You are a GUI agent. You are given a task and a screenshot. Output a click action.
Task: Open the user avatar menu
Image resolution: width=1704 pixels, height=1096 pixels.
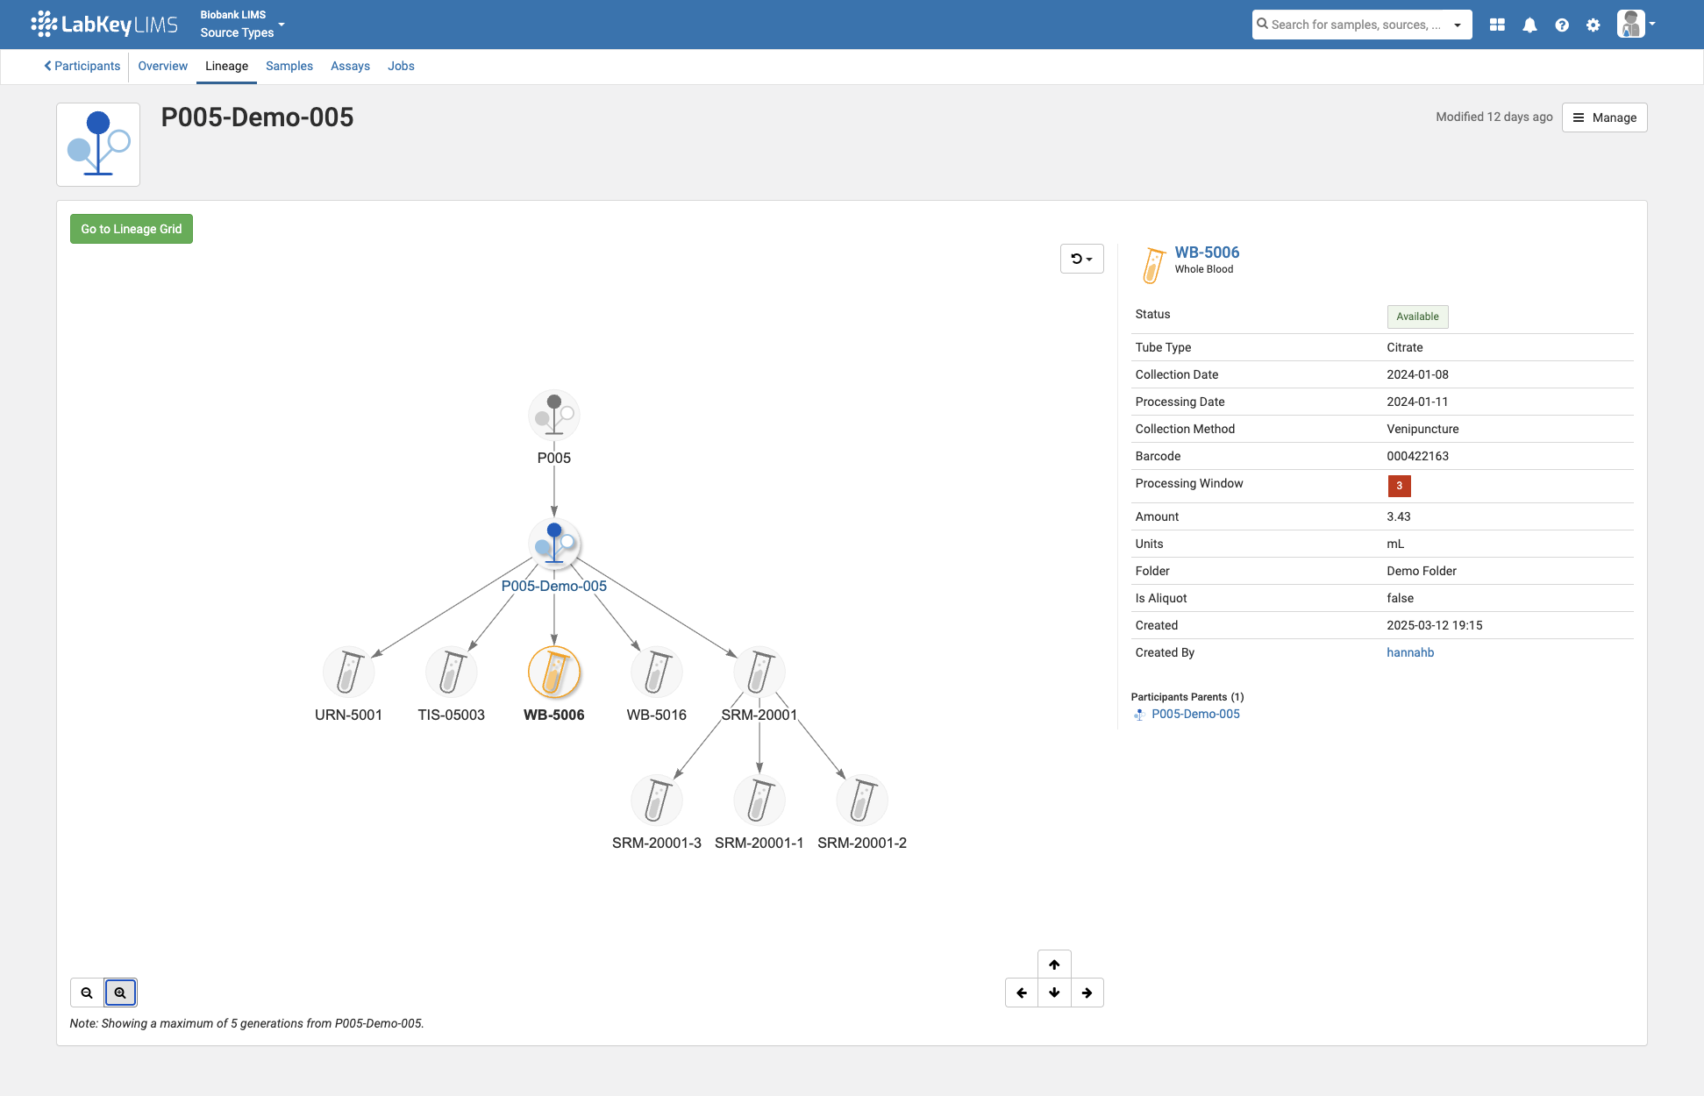coord(1635,24)
